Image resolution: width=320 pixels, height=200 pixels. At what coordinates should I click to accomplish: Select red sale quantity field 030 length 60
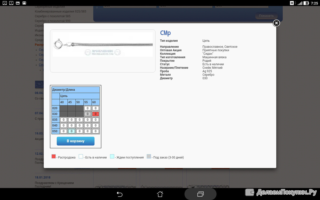click(95, 114)
